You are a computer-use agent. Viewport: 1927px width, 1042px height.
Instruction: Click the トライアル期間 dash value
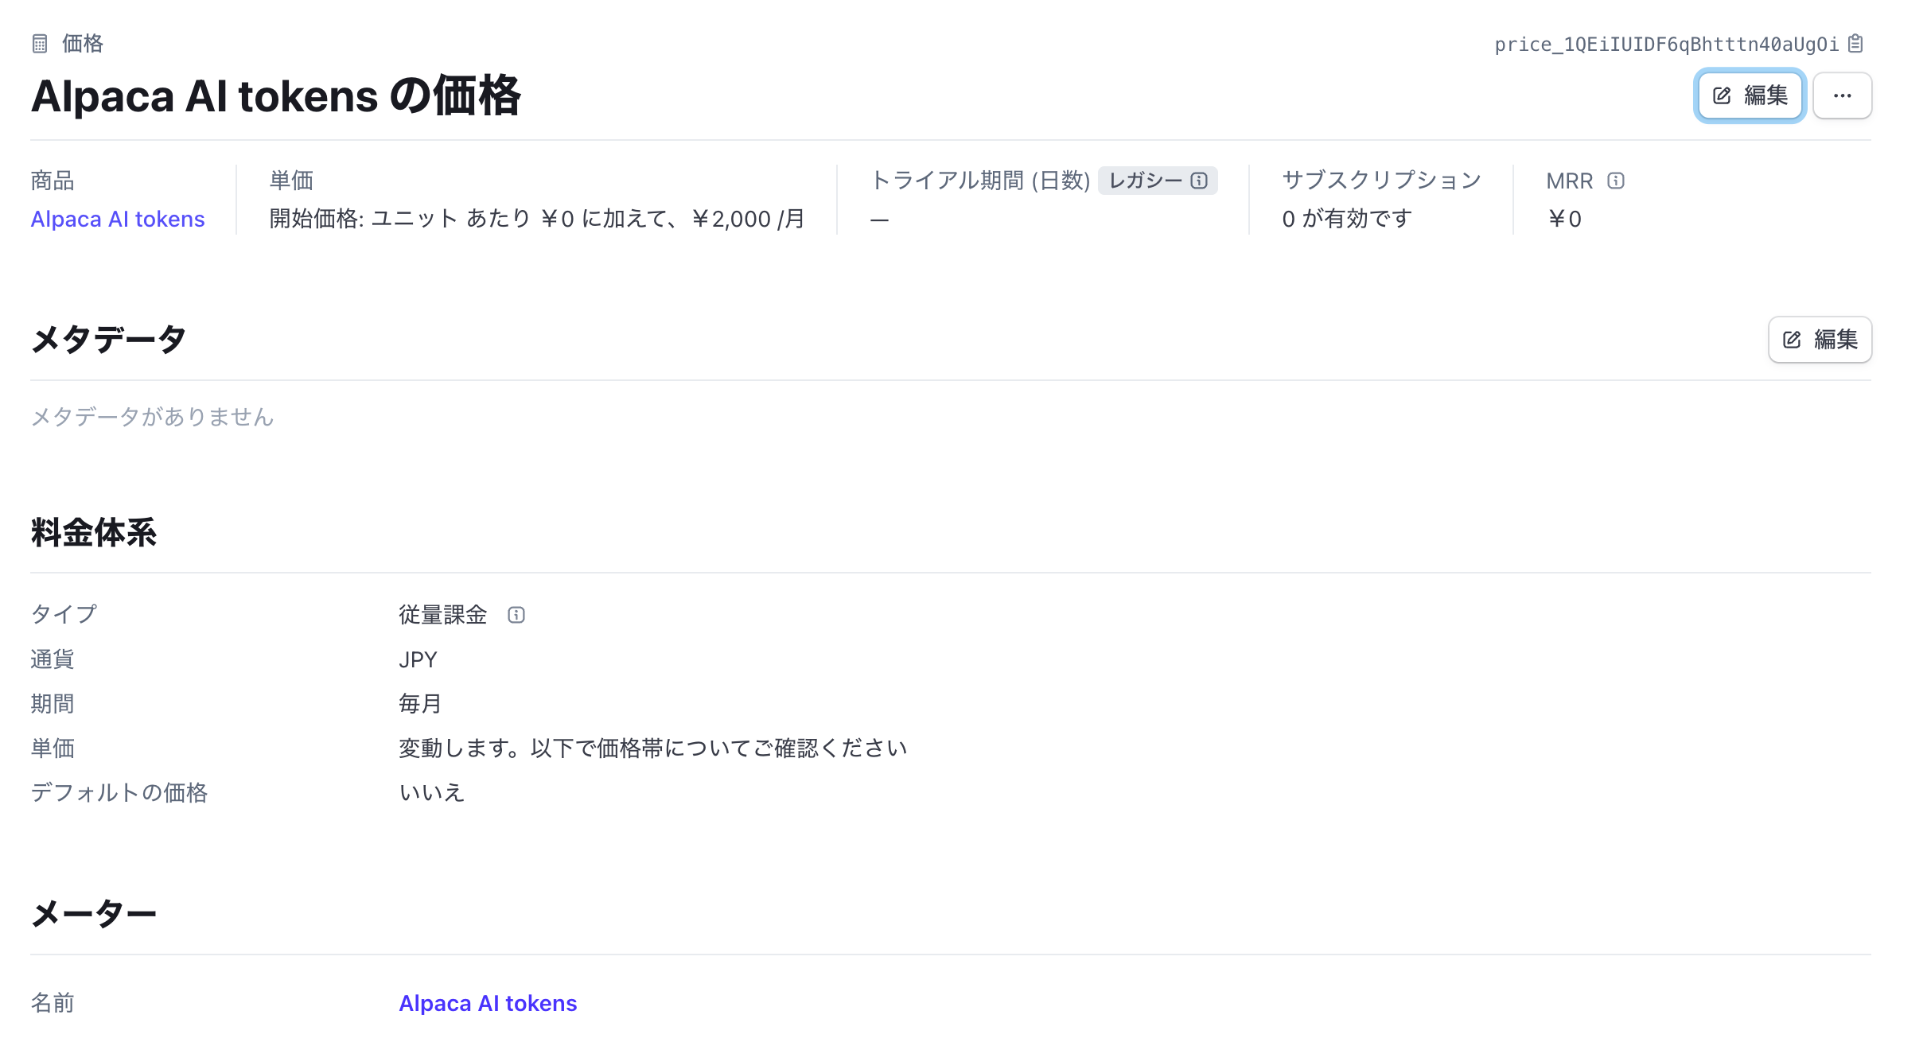pyautogui.click(x=880, y=219)
